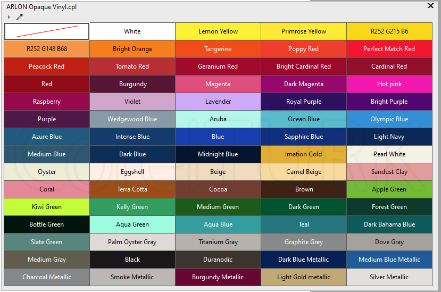Choose the Cardinal Red swatch
Viewport: 441px width, 292px height.
[x=389, y=66]
